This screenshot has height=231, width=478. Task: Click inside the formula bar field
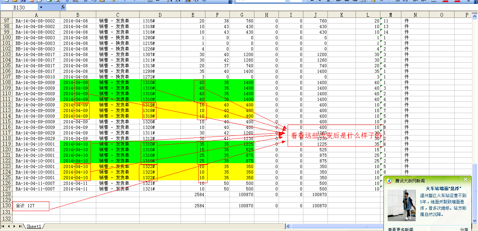pyautogui.click(x=245, y=7)
